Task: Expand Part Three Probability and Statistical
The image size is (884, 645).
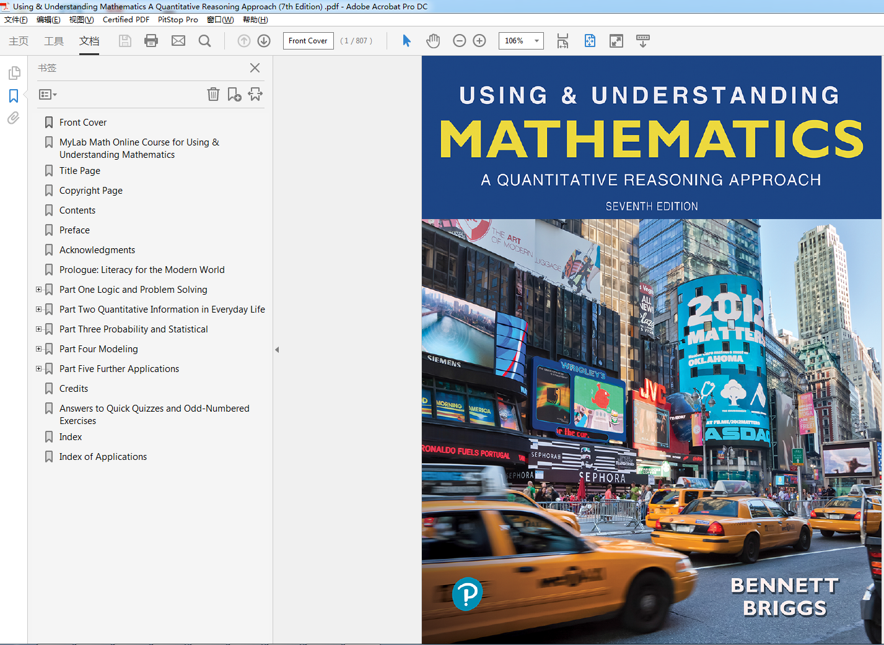Action: pyautogui.click(x=38, y=329)
